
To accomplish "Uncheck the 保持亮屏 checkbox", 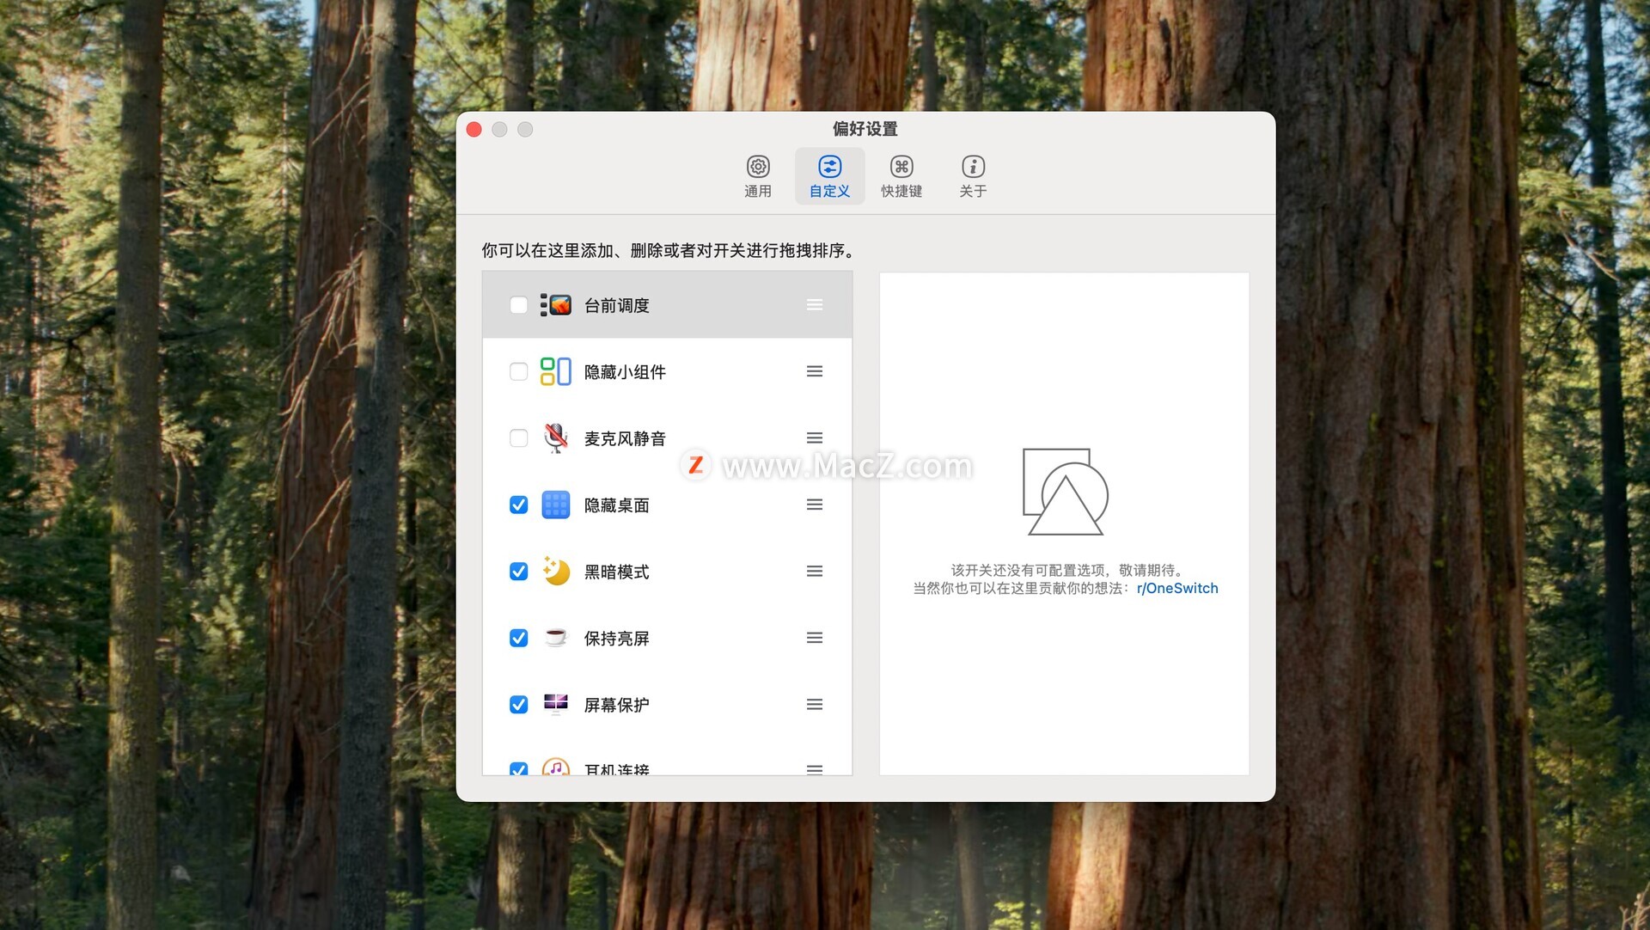I will (x=518, y=638).
